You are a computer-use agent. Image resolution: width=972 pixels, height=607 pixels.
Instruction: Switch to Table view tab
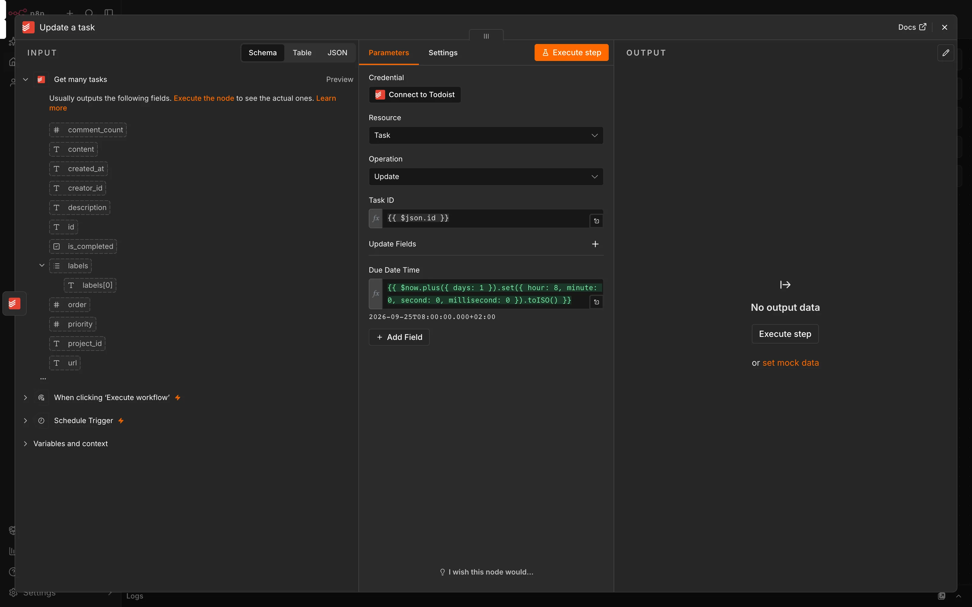302,53
